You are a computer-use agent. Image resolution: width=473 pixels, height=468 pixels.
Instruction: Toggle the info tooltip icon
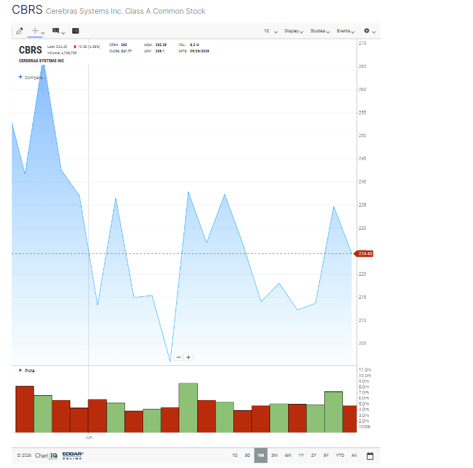(56, 30)
